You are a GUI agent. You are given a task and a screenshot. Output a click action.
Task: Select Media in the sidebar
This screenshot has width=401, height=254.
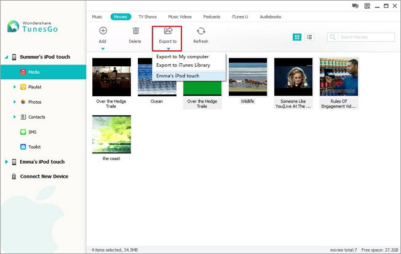click(x=43, y=72)
